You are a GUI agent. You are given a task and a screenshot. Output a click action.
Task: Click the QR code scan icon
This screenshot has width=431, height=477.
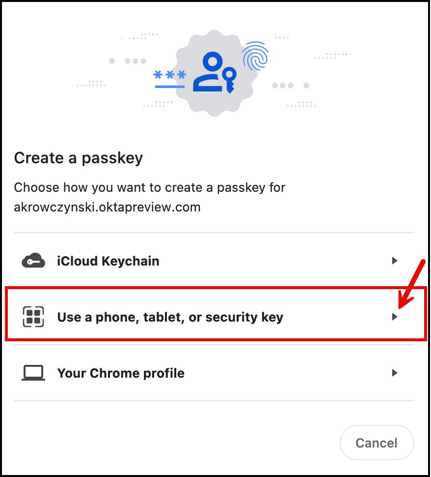click(x=33, y=317)
